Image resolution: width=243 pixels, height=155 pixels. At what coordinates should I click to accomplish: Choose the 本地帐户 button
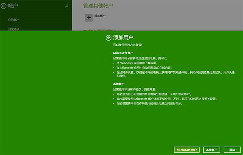tap(211, 150)
